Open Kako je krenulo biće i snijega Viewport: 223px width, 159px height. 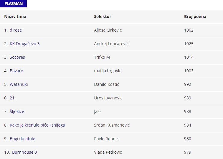tap(37, 125)
